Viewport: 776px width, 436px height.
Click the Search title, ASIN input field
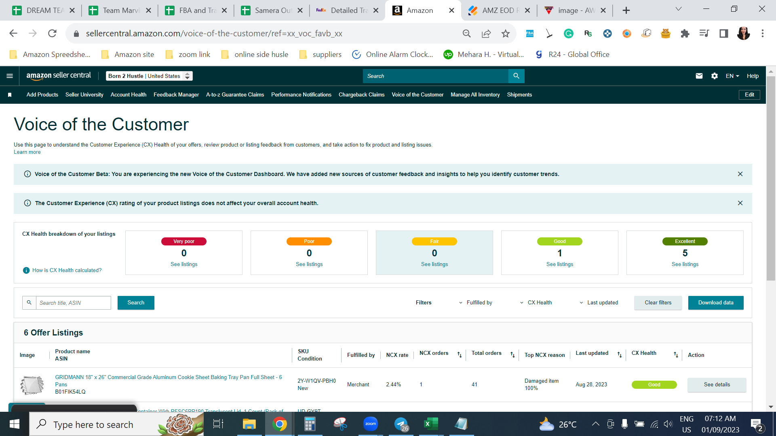pos(74,303)
